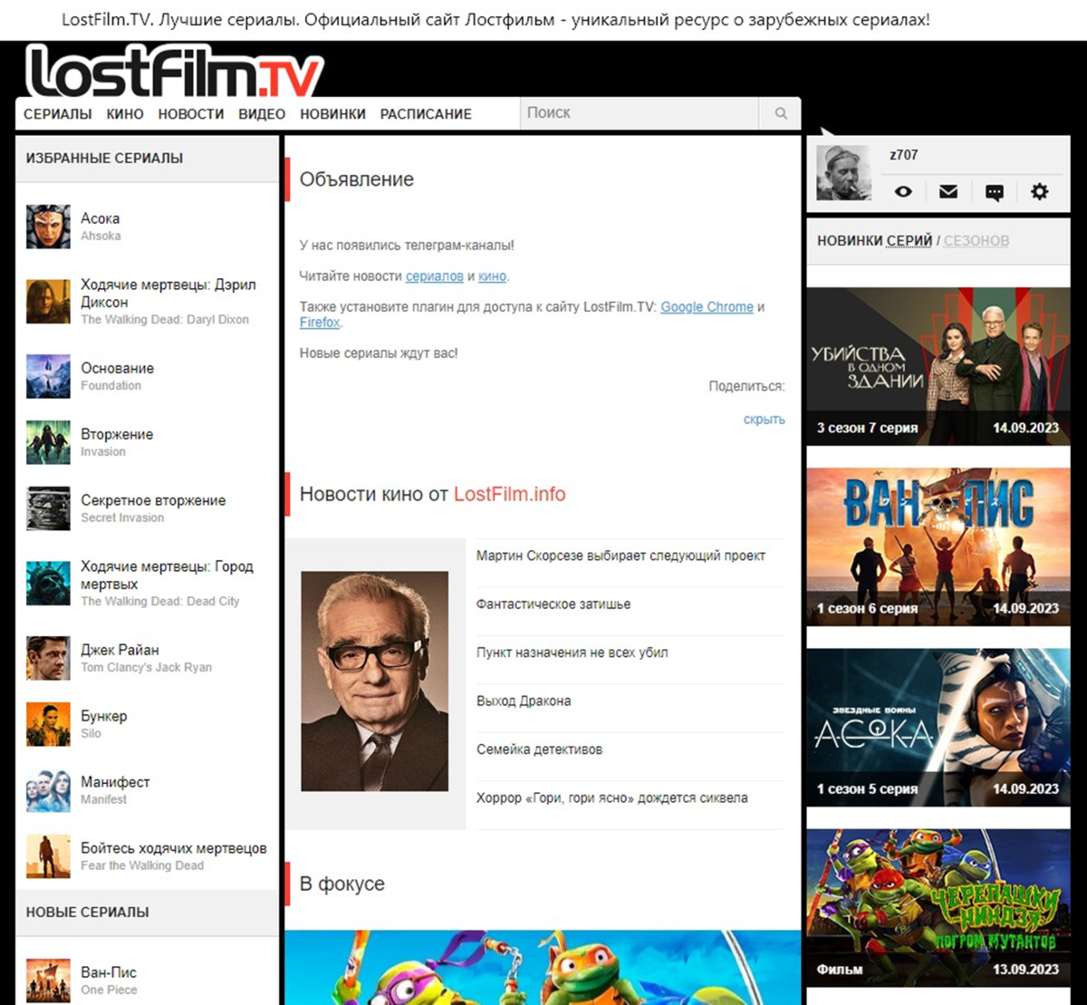Image resolution: width=1087 pixels, height=1005 pixels.
Task: Click the Dead City series thumbnail
Action: (48, 584)
